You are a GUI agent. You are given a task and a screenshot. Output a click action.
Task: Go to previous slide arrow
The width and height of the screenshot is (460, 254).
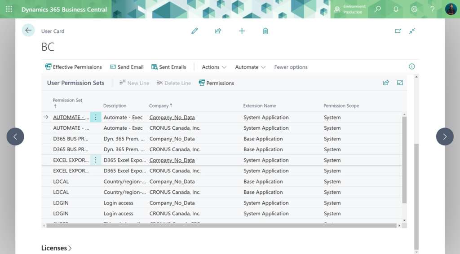point(15,136)
